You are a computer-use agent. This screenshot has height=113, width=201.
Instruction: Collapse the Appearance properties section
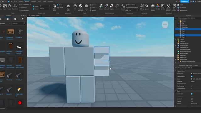coord(176,71)
